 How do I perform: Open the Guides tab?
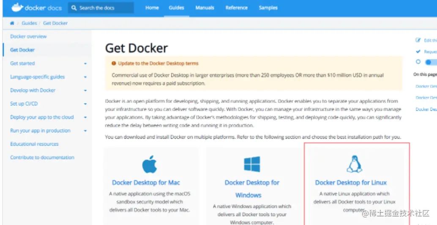click(176, 8)
